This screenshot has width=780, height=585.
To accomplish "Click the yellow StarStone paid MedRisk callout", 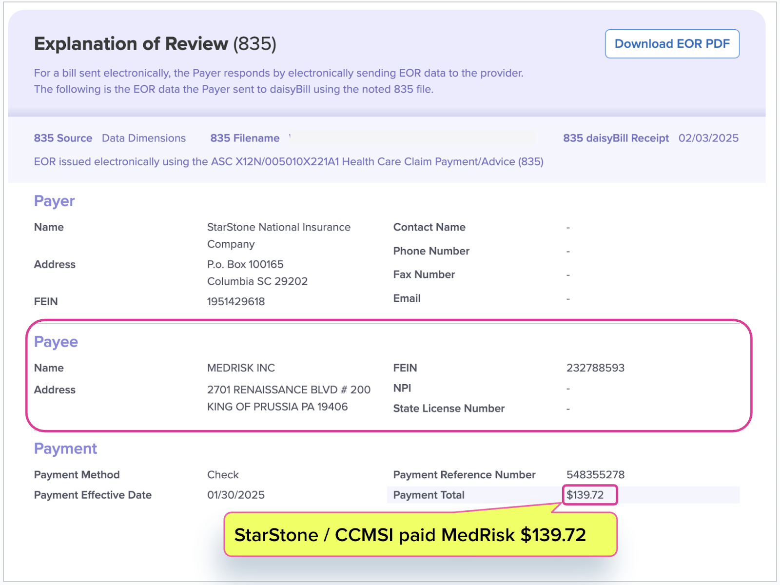I will pos(421,535).
